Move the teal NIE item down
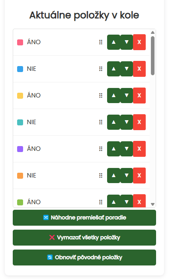This screenshot has width=172, height=279. coord(127,122)
